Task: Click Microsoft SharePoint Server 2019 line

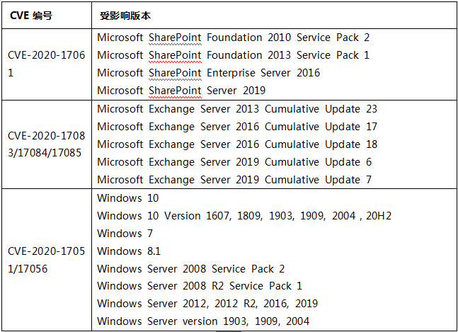Action: (x=181, y=91)
